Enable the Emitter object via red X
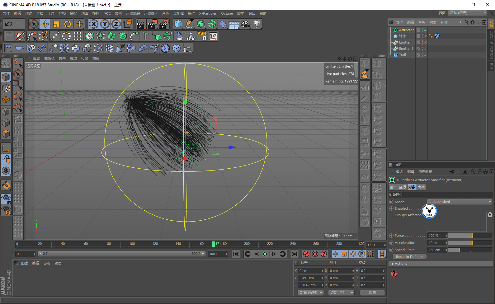This screenshot has height=304, width=495. pos(426,42)
